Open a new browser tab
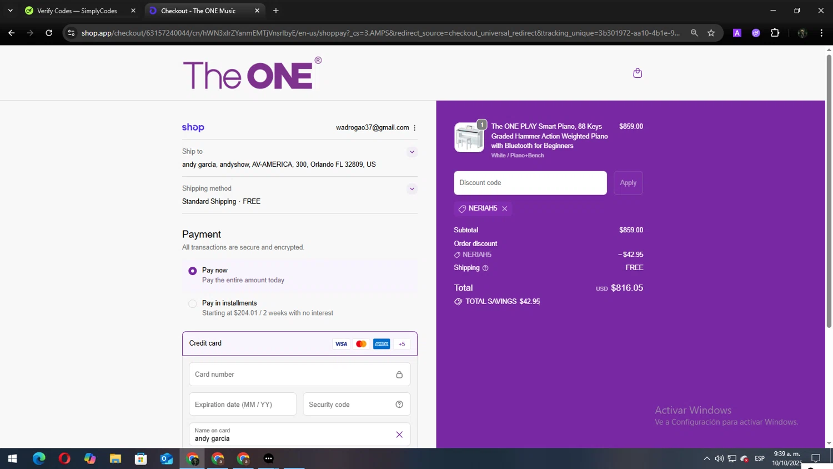Screen dimensions: 833x469 pyautogui.click(x=276, y=11)
